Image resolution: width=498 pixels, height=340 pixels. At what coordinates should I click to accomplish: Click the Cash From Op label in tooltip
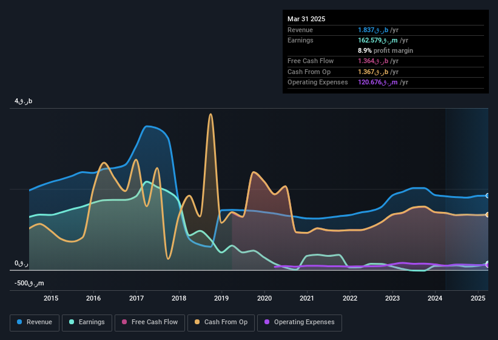pyautogui.click(x=309, y=72)
